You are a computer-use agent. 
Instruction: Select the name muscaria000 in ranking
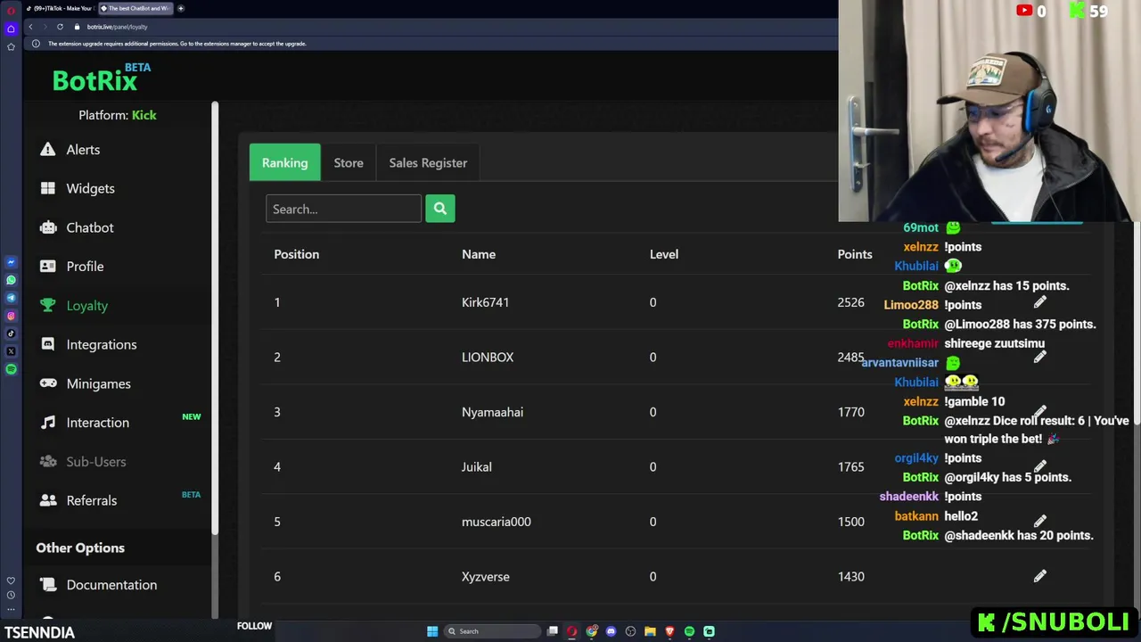497,522
